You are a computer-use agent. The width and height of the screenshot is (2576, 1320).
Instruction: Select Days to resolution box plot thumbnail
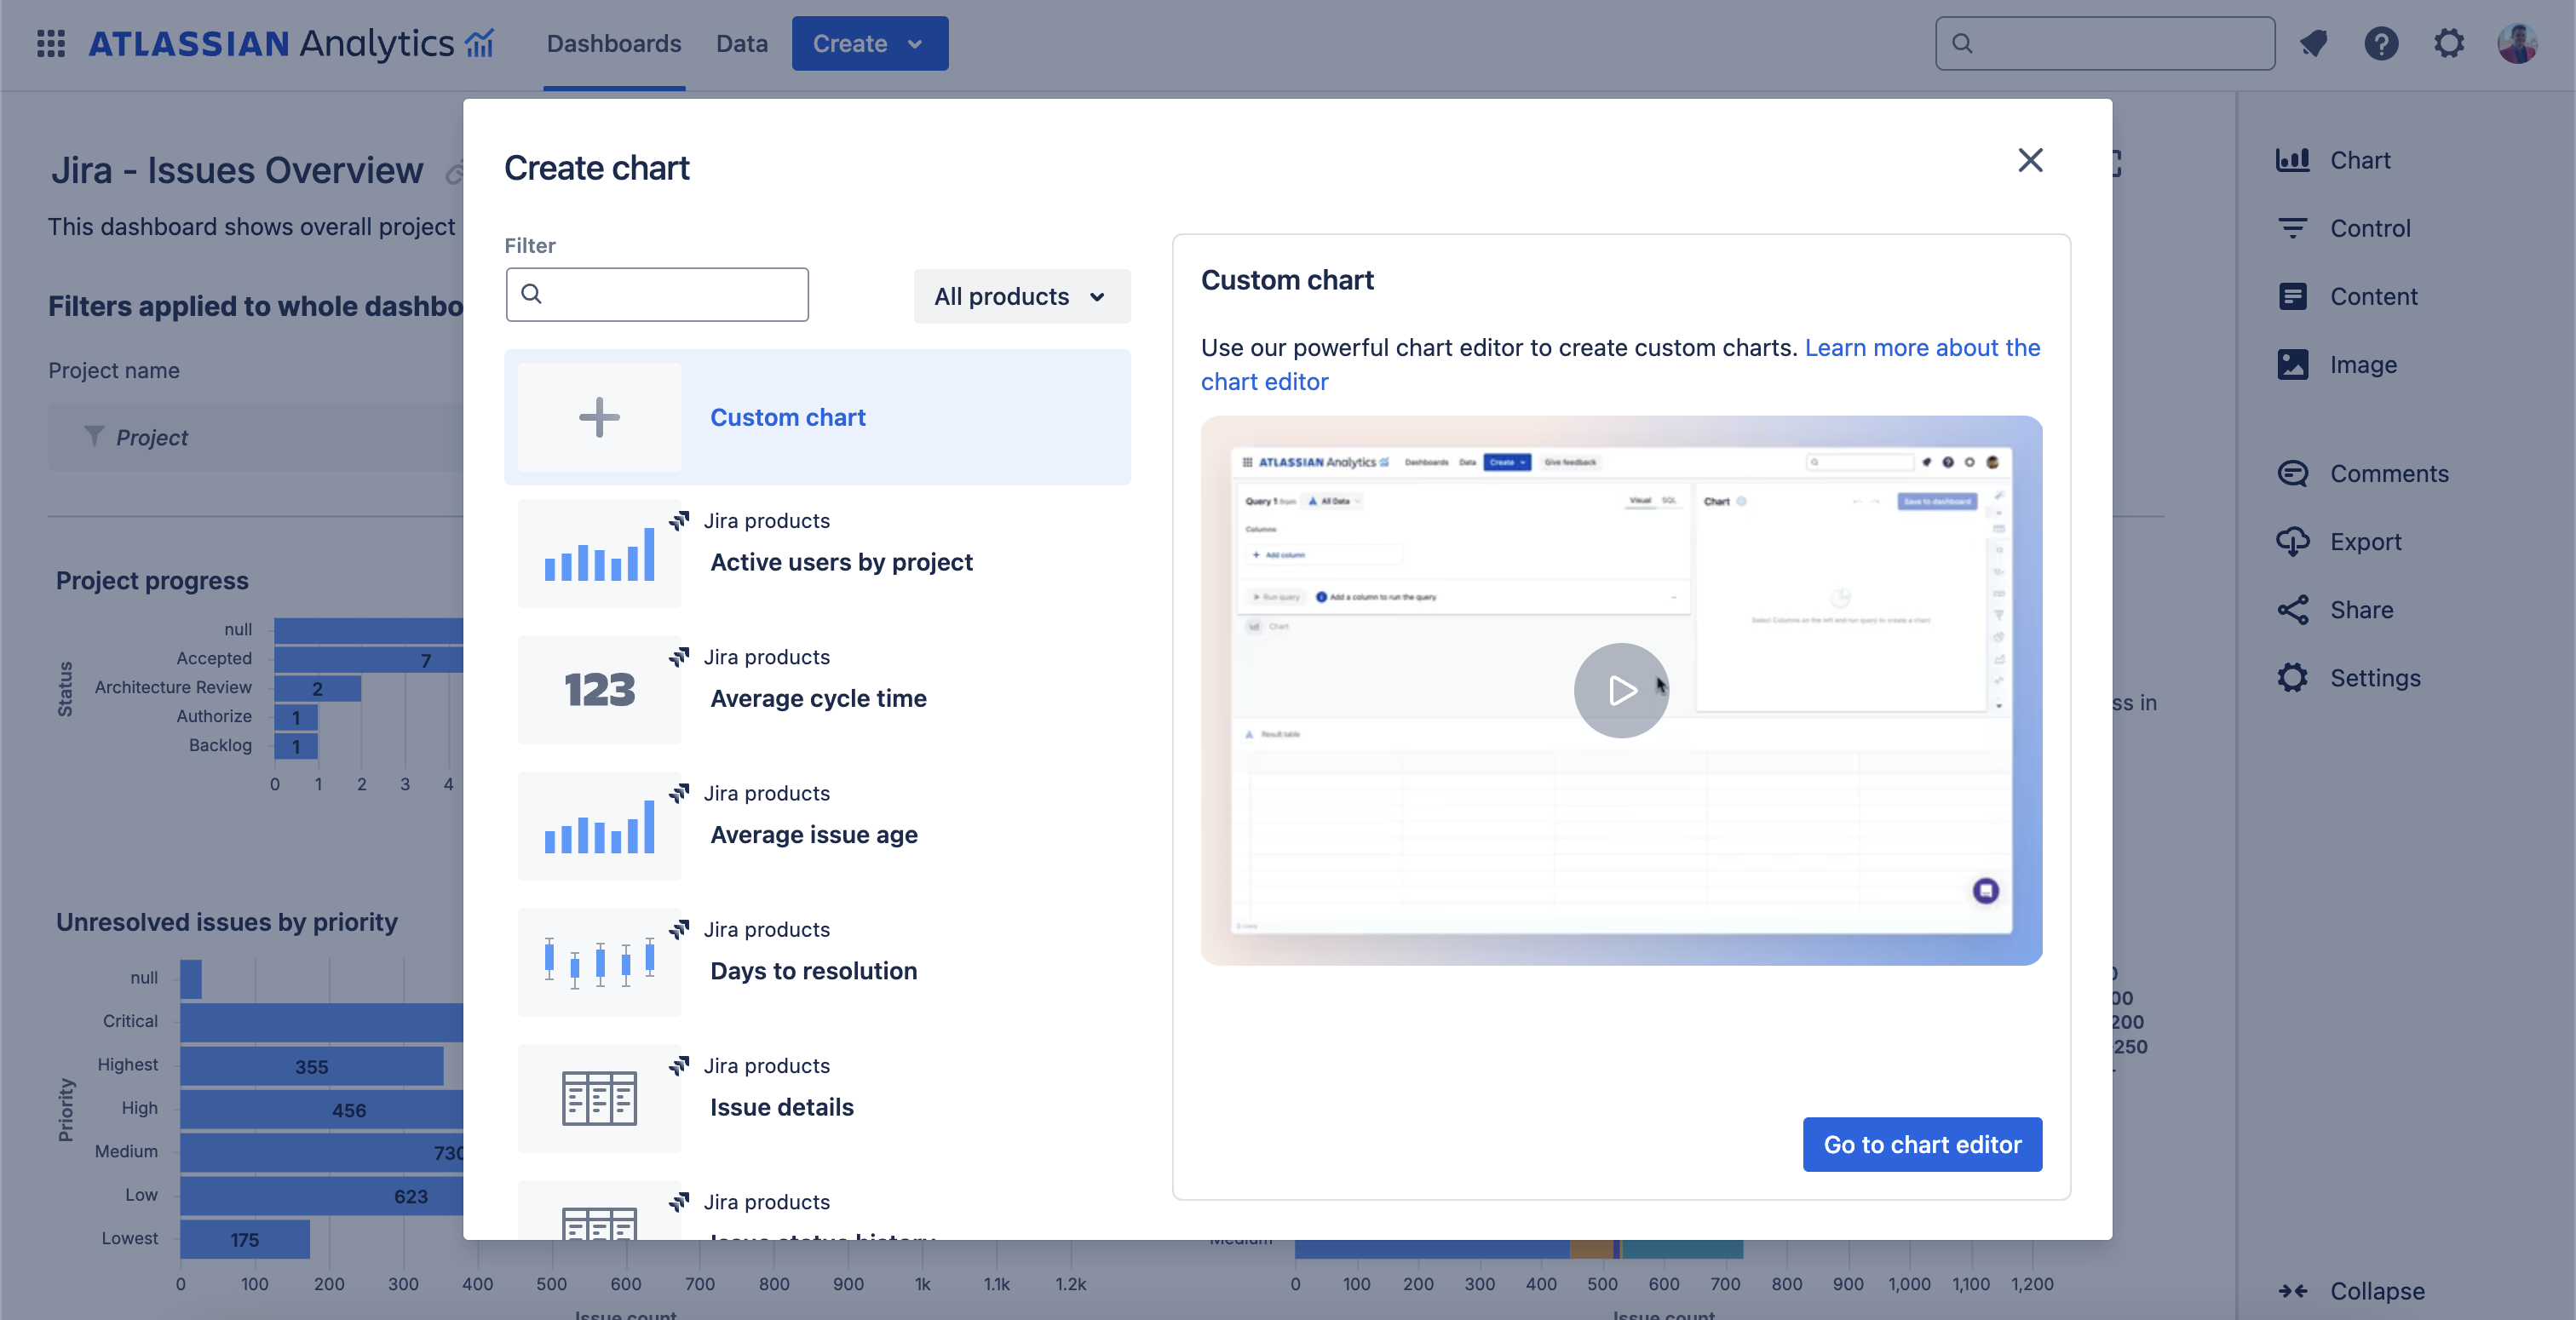click(x=599, y=962)
